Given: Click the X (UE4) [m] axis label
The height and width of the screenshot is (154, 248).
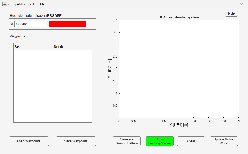Looking at the screenshot, I should [x=179, y=125].
